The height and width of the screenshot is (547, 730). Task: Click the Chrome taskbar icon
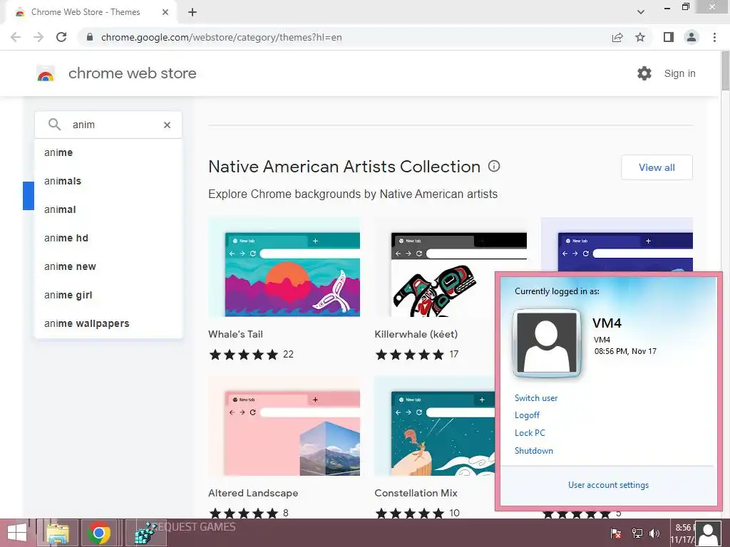(98, 533)
